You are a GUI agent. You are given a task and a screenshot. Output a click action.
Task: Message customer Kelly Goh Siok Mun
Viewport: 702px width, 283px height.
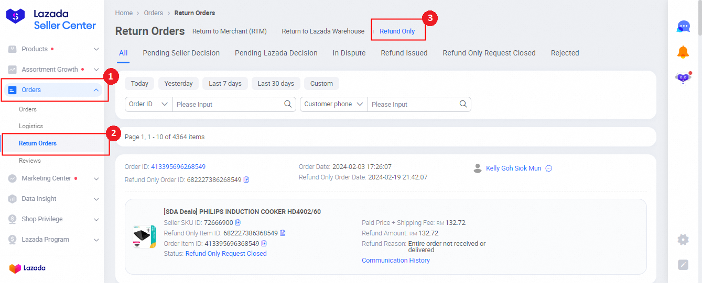(549, 168)
